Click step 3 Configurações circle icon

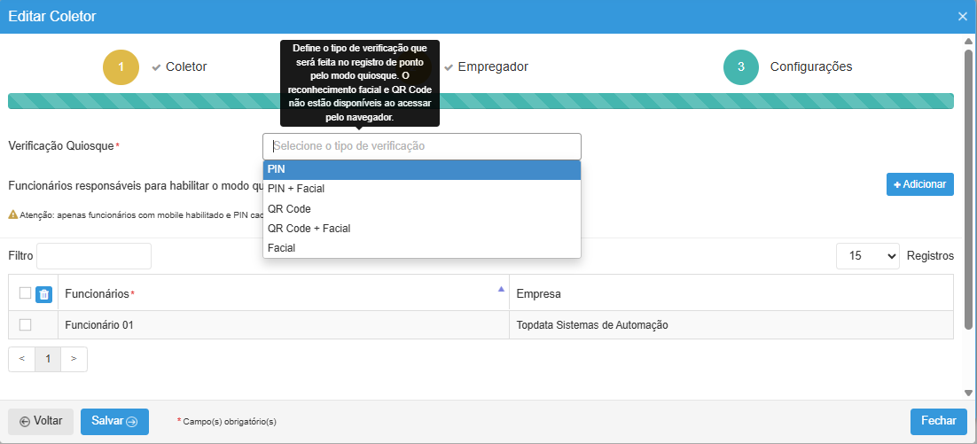pos(741,67)
